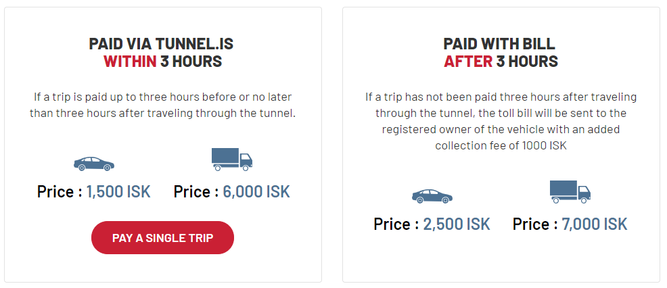Viewport: 667px width, 288px height.
Task: Click the 'collection fee of 1000 ISK' text
Action: [501, 145]
